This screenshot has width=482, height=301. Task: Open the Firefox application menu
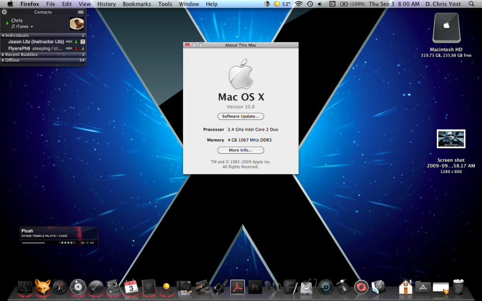[x=30, y=4]
